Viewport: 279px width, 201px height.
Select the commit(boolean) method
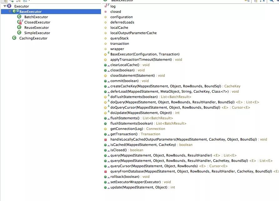129,81
